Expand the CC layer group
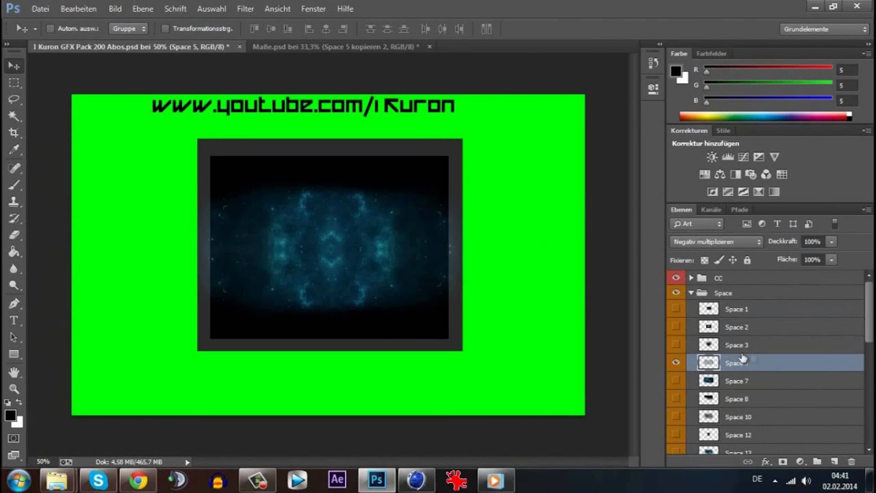 coord(691,278)
